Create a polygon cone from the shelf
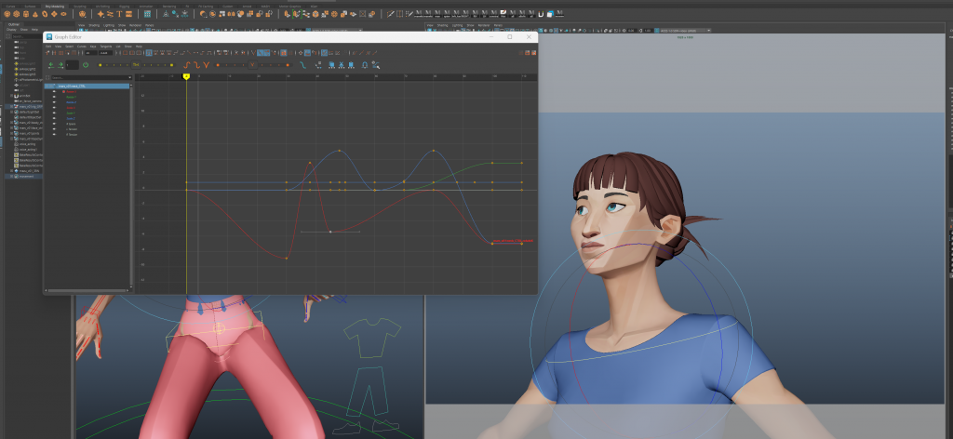 35,14
